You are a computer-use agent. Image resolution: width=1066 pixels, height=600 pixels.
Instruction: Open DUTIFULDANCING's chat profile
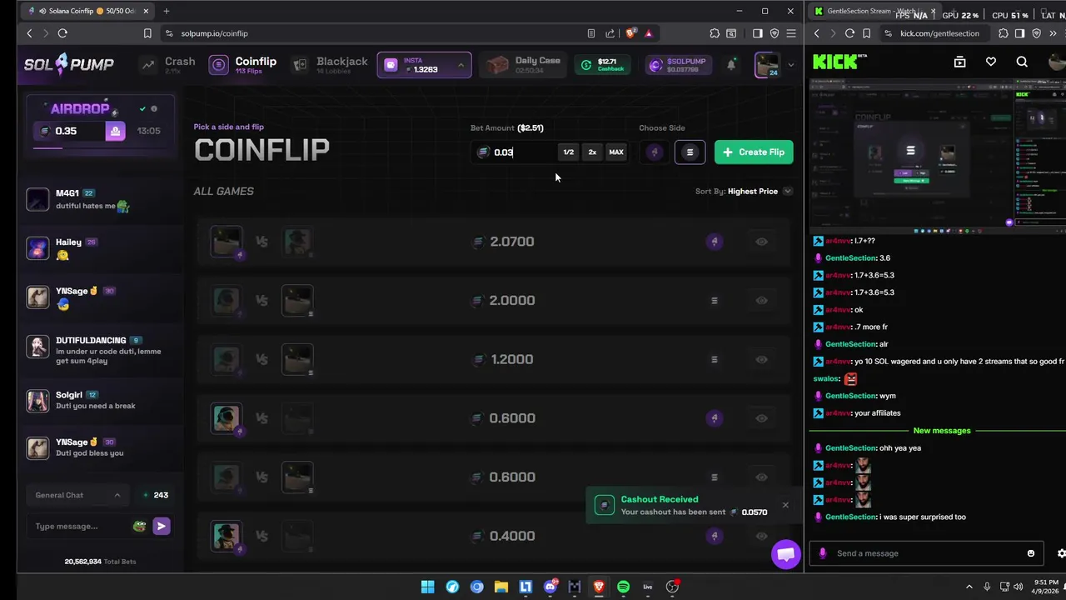click(x=37, y=347)
